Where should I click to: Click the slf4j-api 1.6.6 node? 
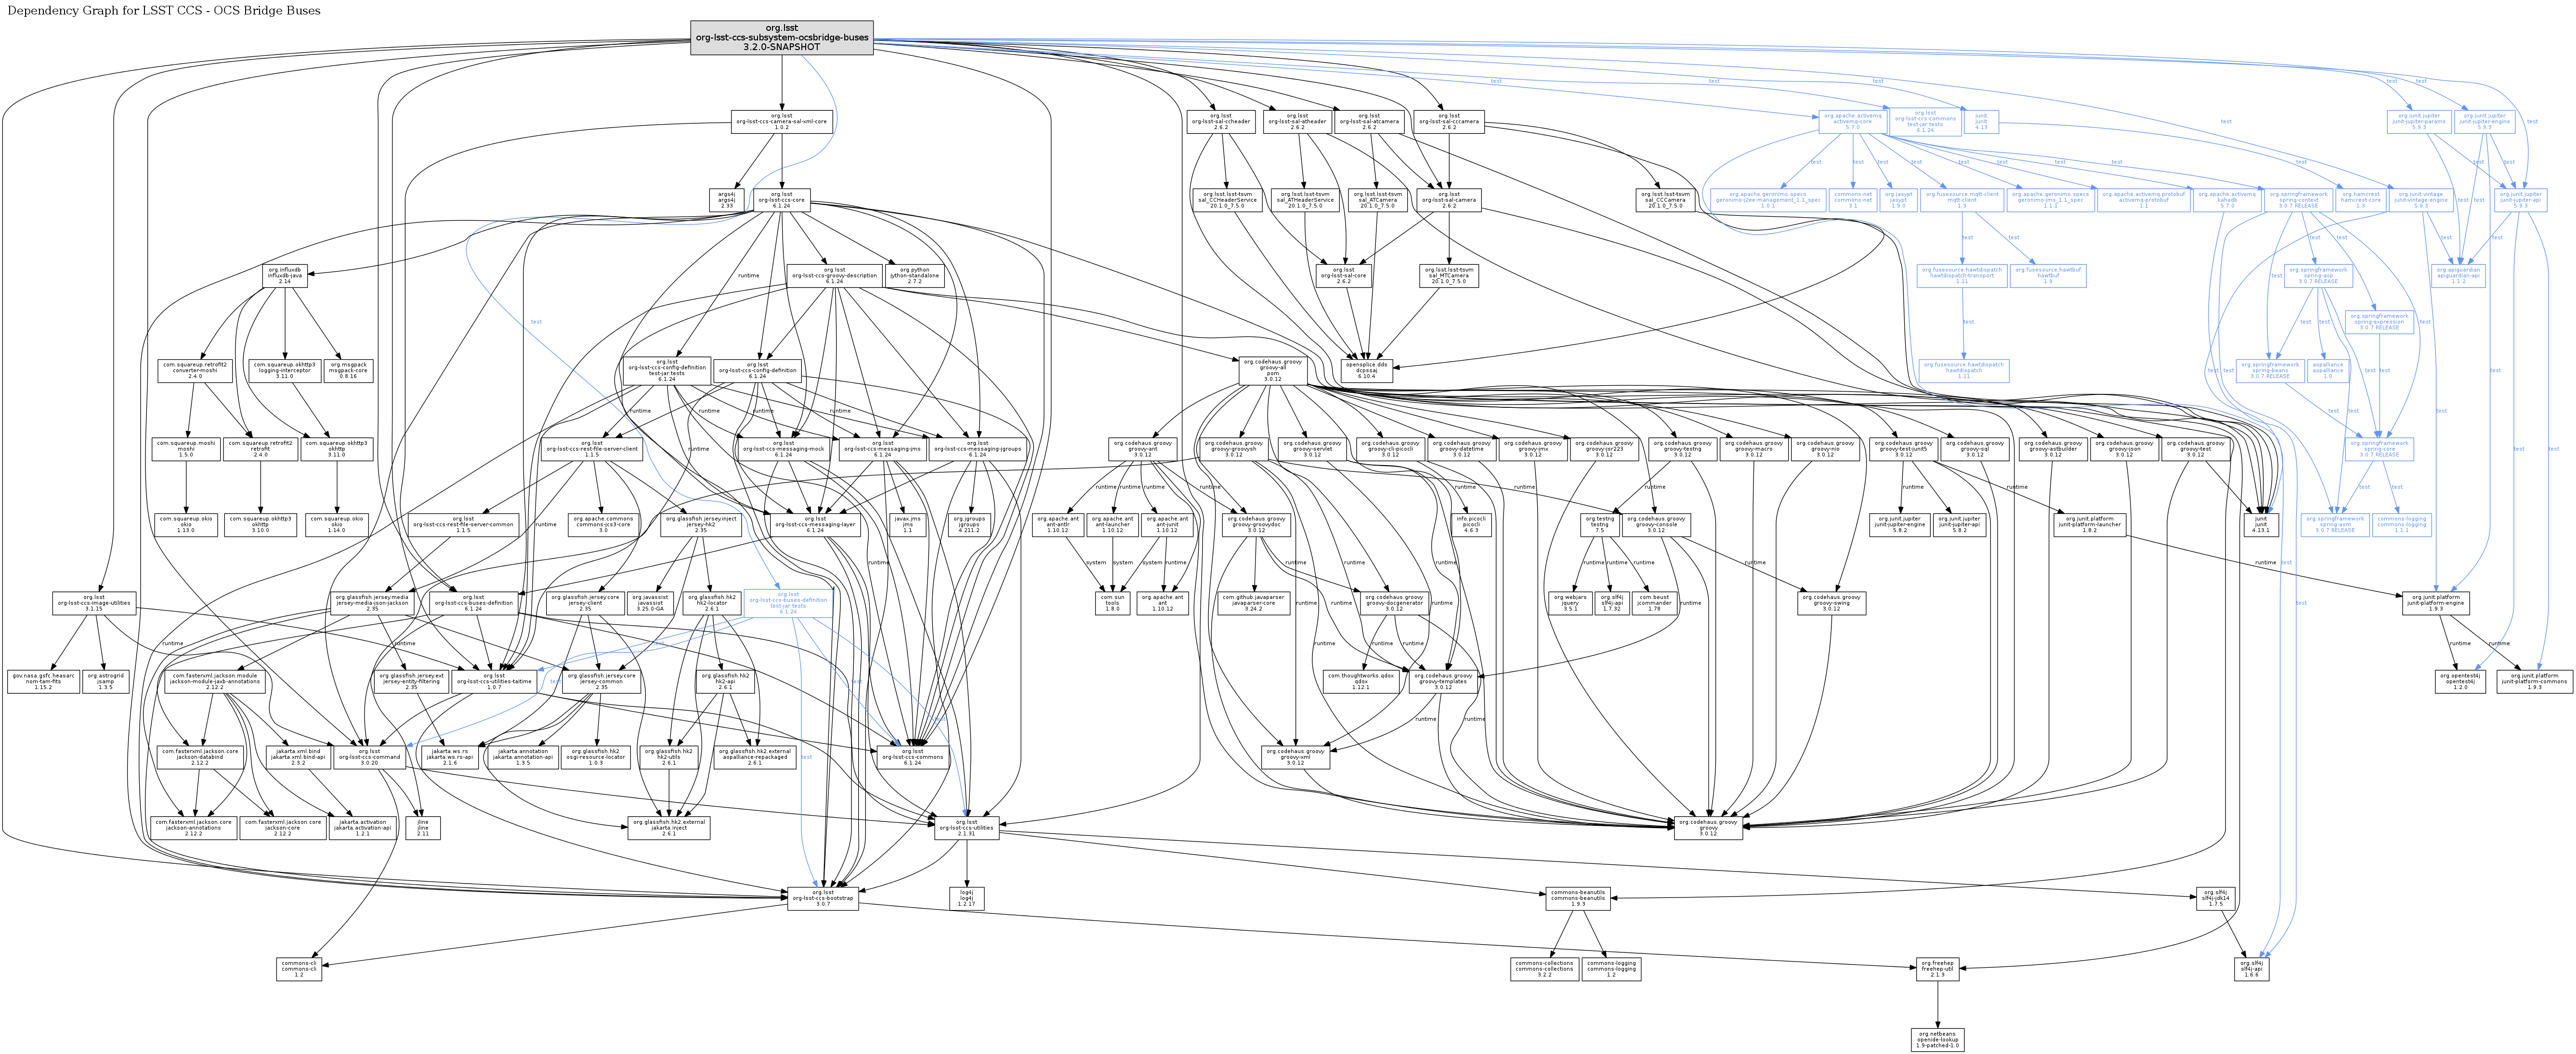tap(2252, 968)
